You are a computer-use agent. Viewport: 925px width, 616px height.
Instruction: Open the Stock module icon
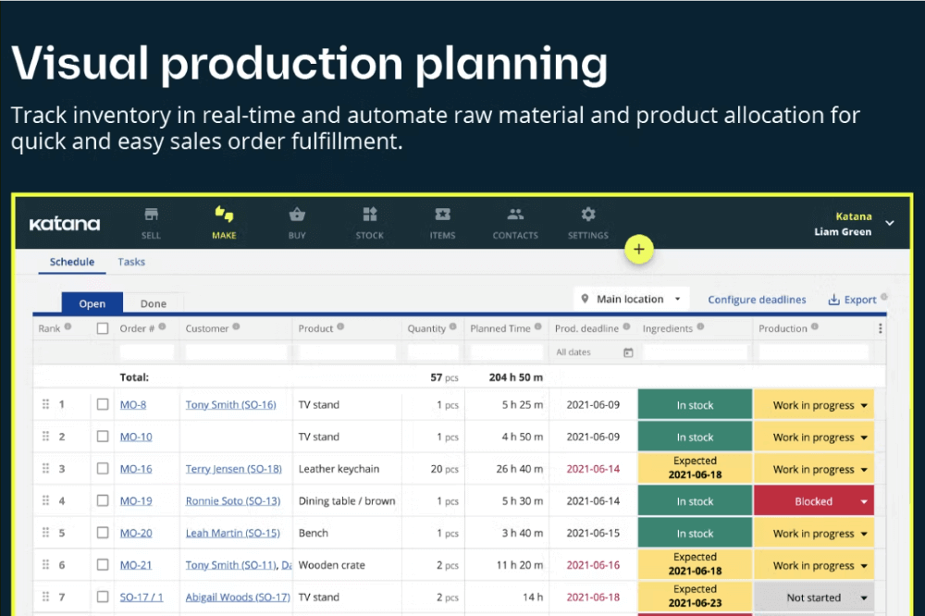(370, 215)
